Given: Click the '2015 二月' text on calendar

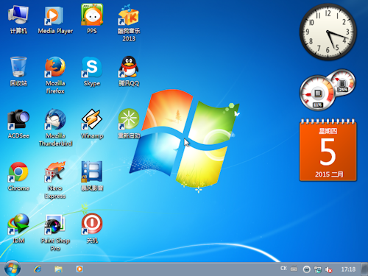Looking at the screenshot, I should click(x=329, y=174).
